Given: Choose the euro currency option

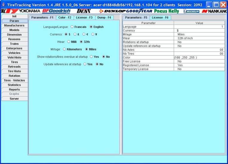Looking at the screenshot, I should [x=84, y=34].
